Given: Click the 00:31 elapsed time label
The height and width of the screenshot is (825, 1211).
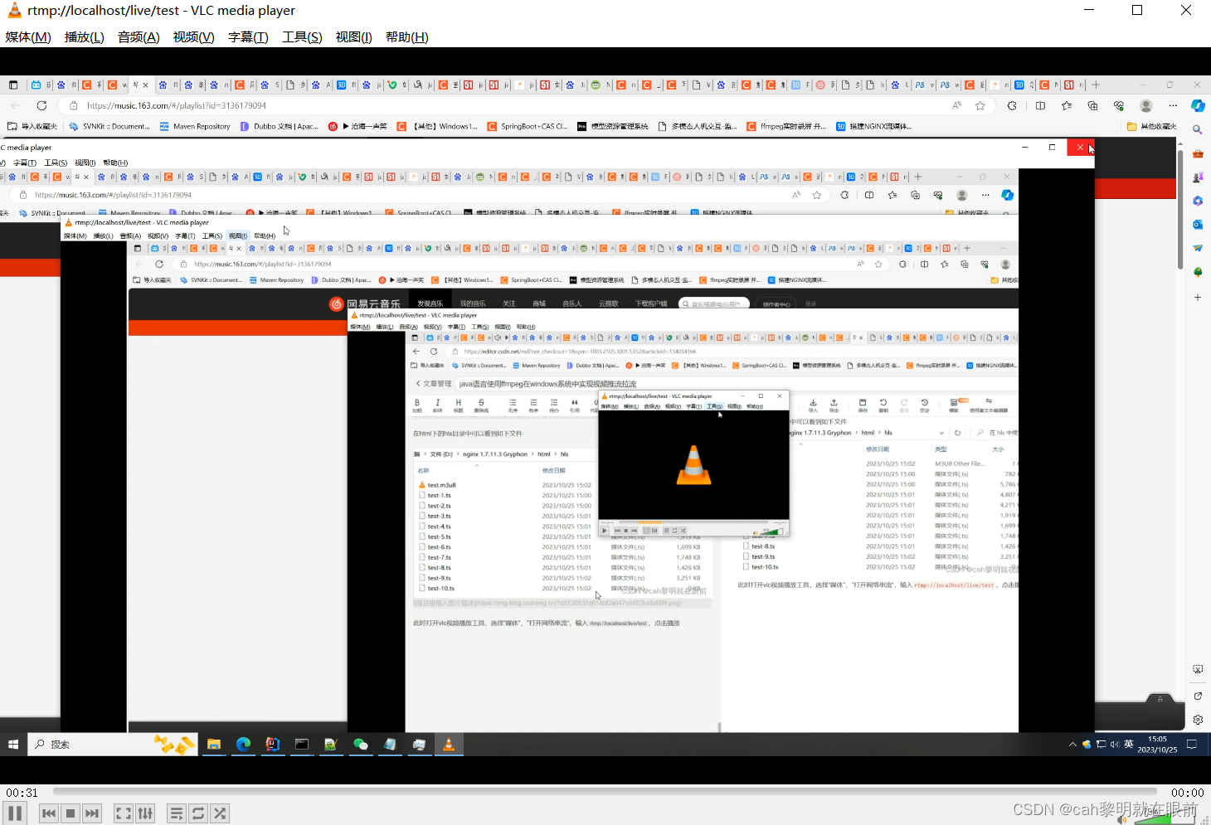Looking at the screenshot, I should pyautogui.click(x=22, y=793).
